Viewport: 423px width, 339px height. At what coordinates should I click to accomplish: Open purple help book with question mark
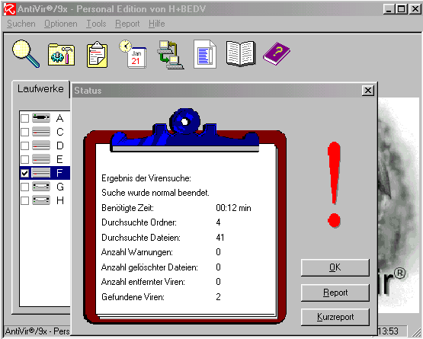point(277,53)
